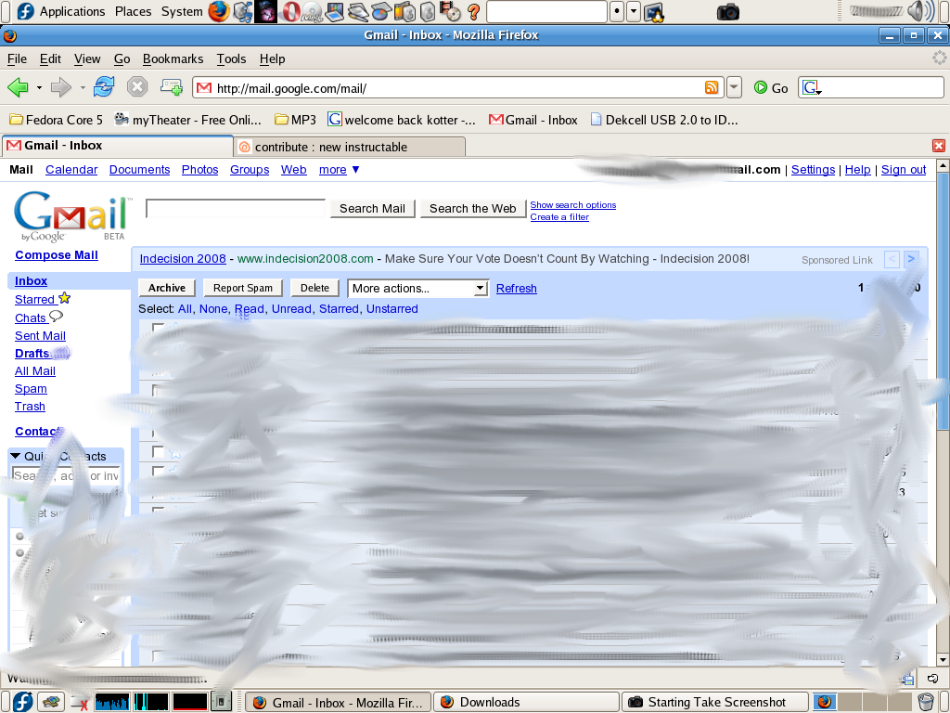950x713 pixels.
Task: Launch the Opera browser from panel
Action: click(x=290, y=11)
